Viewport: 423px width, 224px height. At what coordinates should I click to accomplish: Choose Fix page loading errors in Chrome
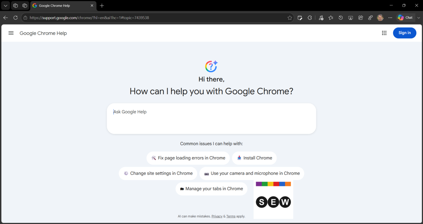pos(188,158)
